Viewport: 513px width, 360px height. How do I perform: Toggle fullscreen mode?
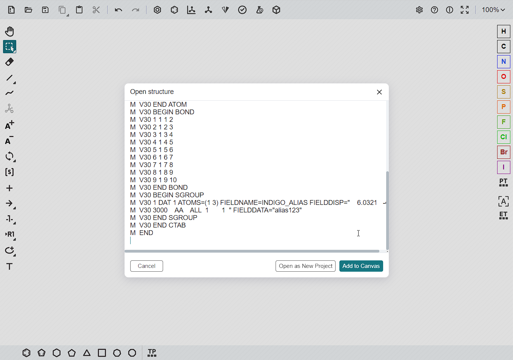465,10
